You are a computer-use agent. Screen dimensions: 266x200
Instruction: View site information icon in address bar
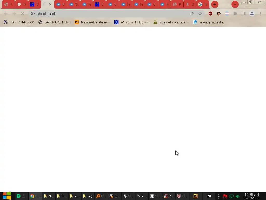click(x=32, y=14)
